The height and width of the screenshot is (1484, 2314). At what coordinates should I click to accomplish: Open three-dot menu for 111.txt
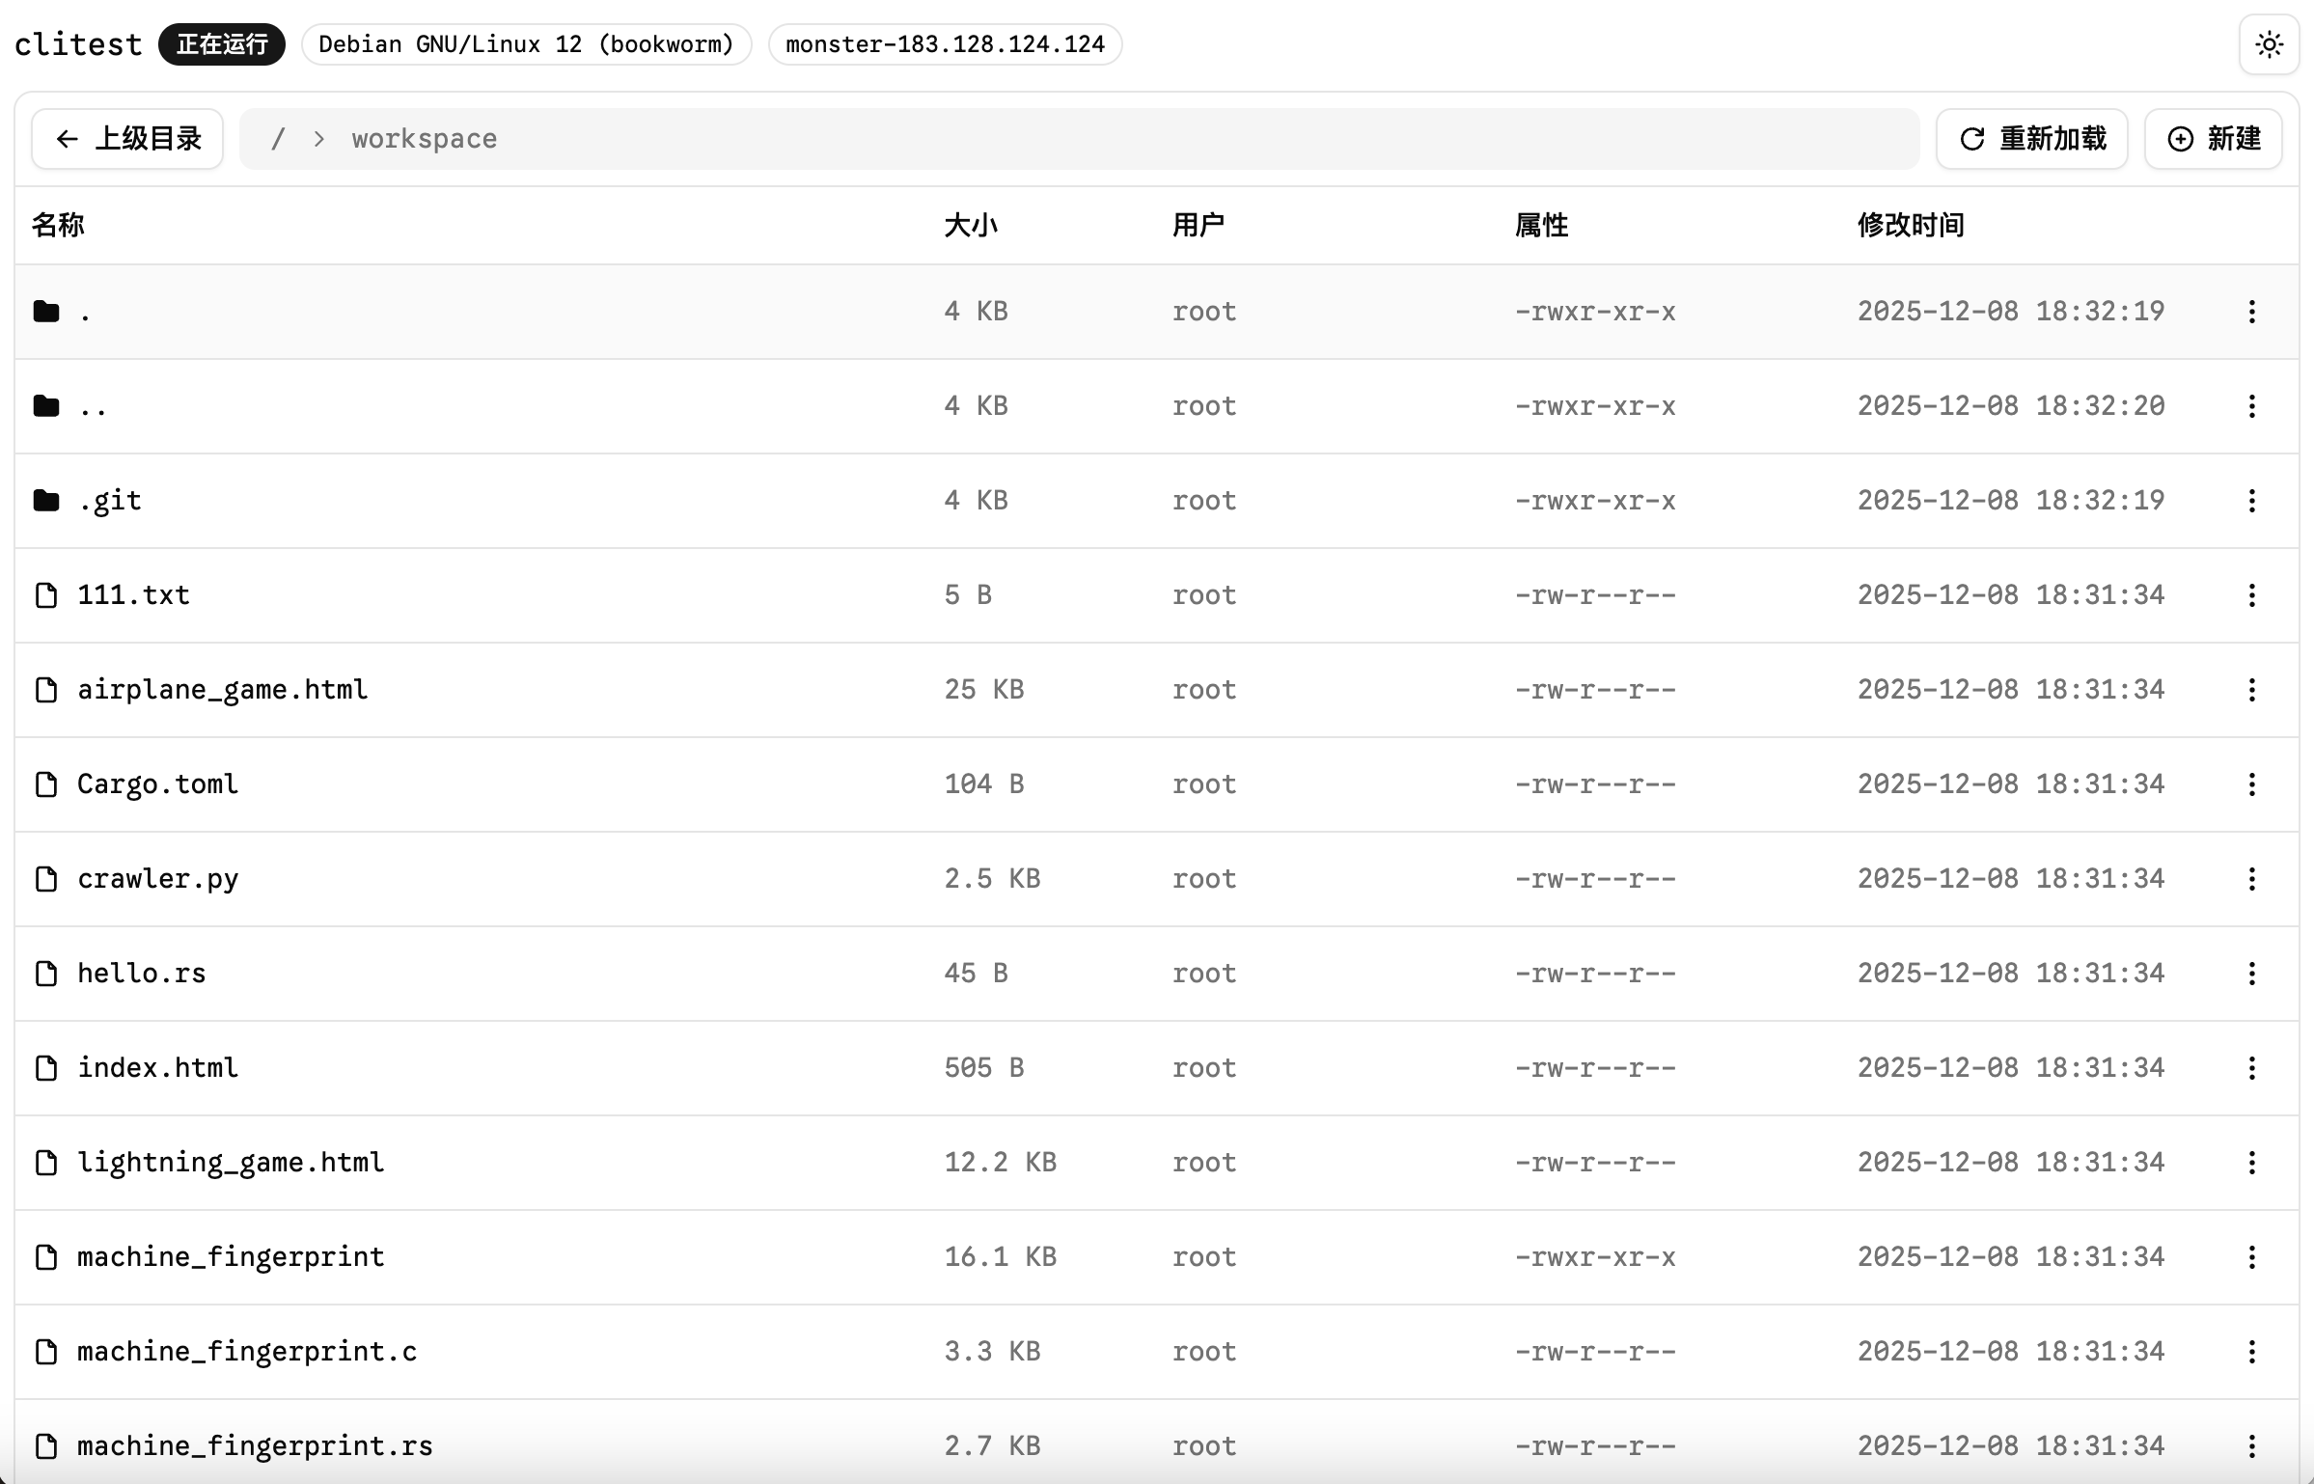[2251, 595]
